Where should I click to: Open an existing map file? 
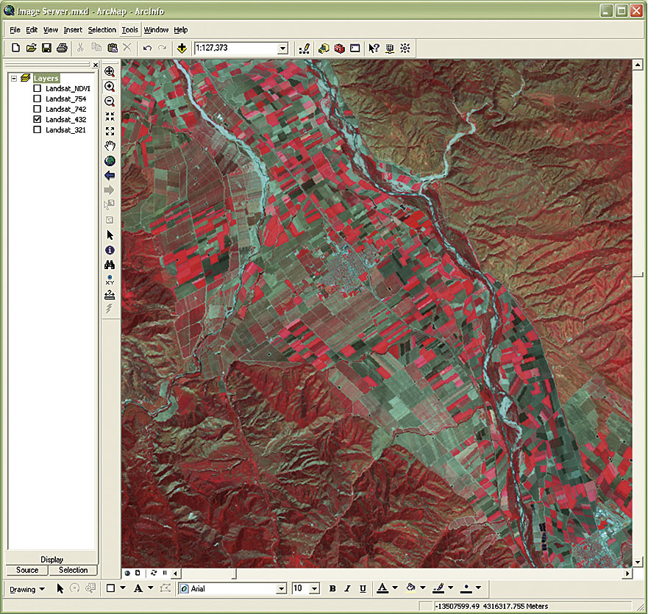click(31, 48)
